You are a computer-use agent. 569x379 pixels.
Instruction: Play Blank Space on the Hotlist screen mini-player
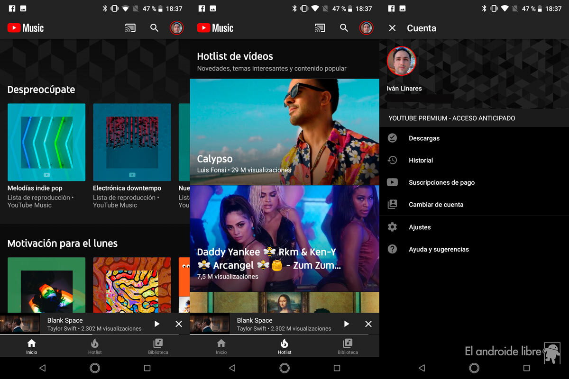[347, 324]
